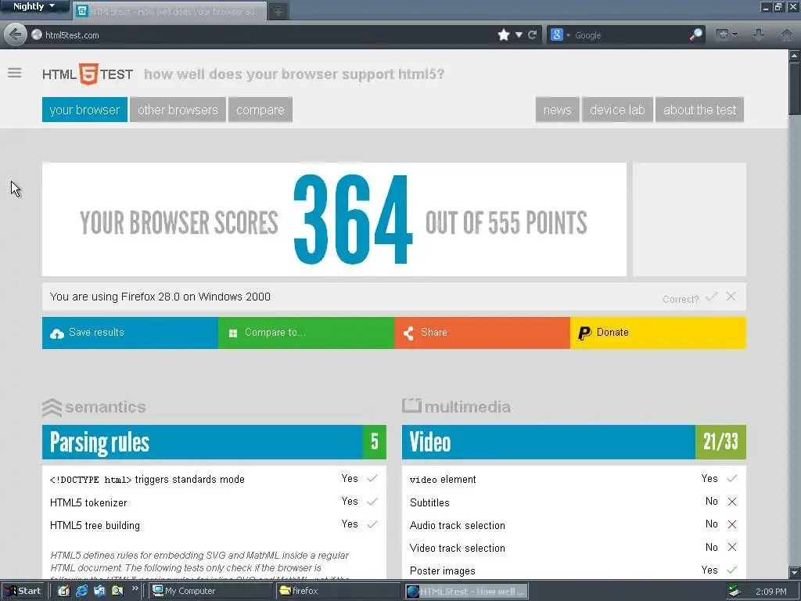Switch to My Computer taskbar window

(210, 591)
